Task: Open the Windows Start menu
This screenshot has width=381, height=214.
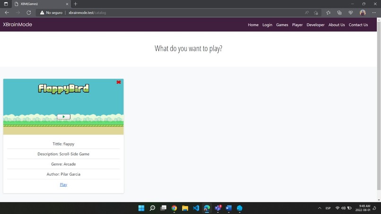Action: [141, 208]
